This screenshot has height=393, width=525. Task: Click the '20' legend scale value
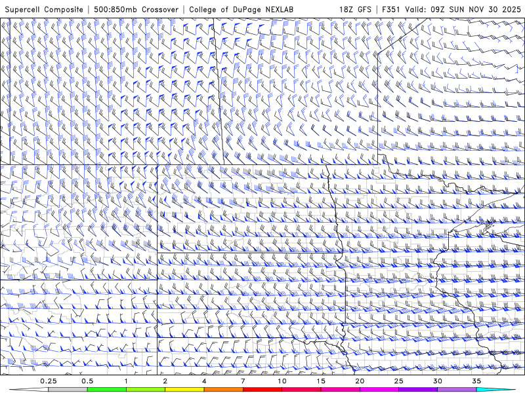tap(360, 381)
